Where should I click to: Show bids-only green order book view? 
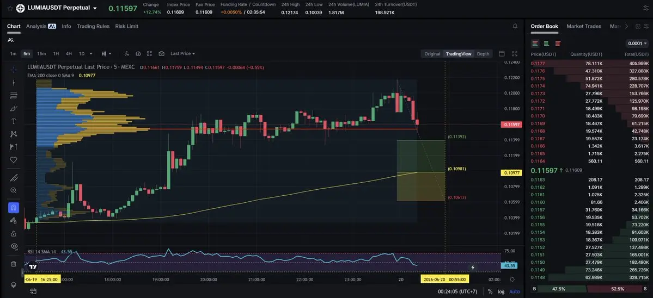point(546,43)
